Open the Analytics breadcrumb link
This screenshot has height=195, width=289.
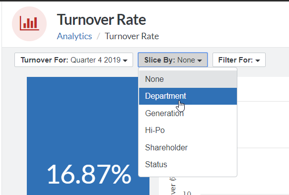[74, 36]
